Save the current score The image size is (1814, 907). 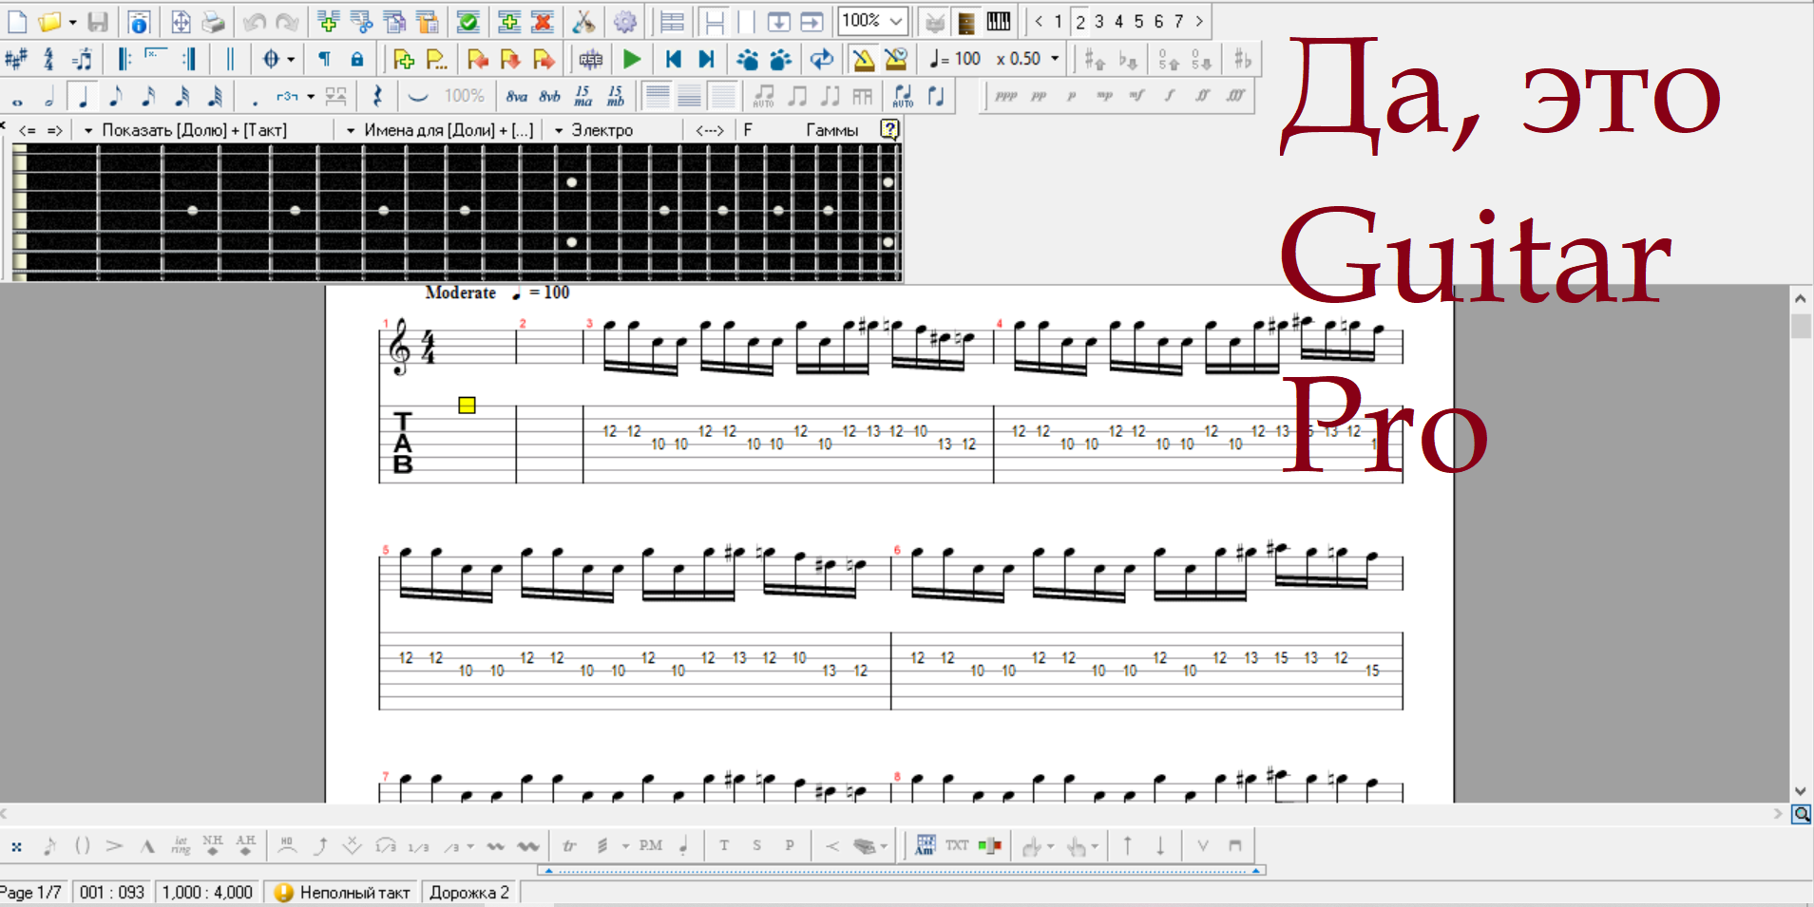coord(98,21)
